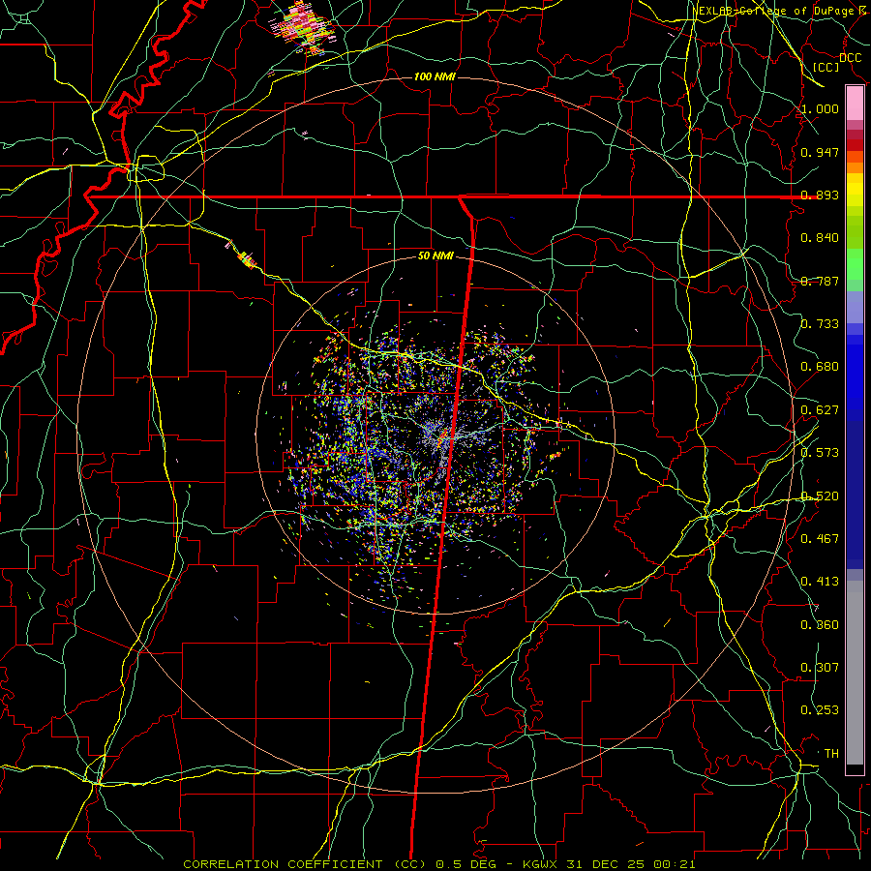Select the 0.573 legend value

coord(820,453)
